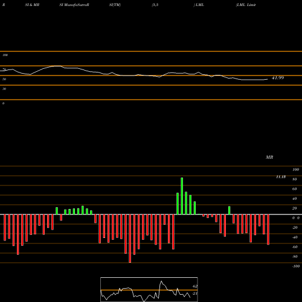
Task: Click the 'SI(TM)' header text
Action: [115, 5]
